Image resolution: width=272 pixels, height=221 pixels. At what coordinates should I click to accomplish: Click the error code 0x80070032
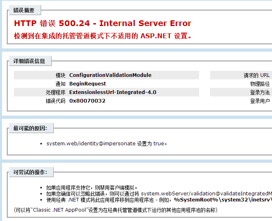[87, 101]
